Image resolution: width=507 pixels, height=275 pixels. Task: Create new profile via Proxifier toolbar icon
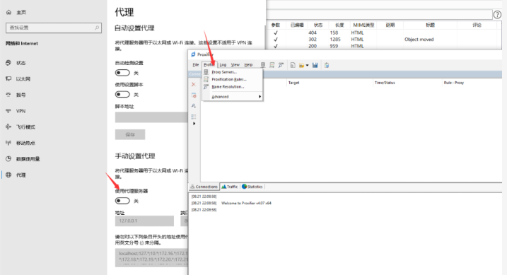(x=292, y=65)
